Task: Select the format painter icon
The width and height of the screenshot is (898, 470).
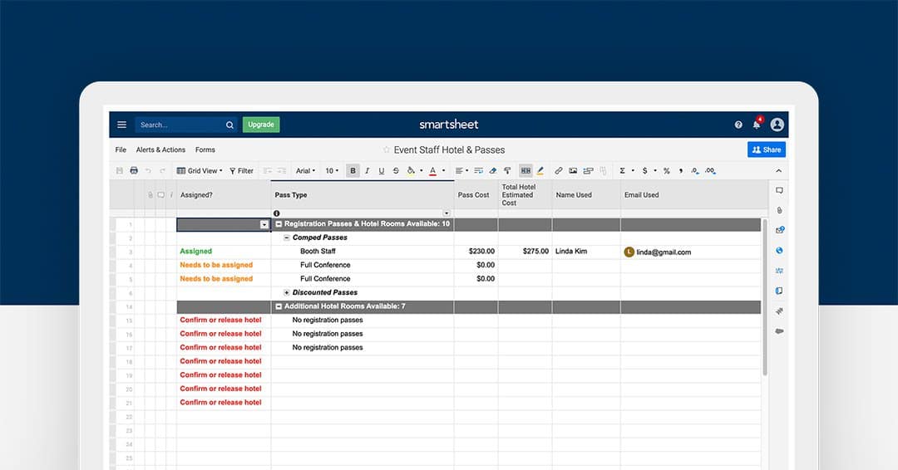Action: click(507, 171)
